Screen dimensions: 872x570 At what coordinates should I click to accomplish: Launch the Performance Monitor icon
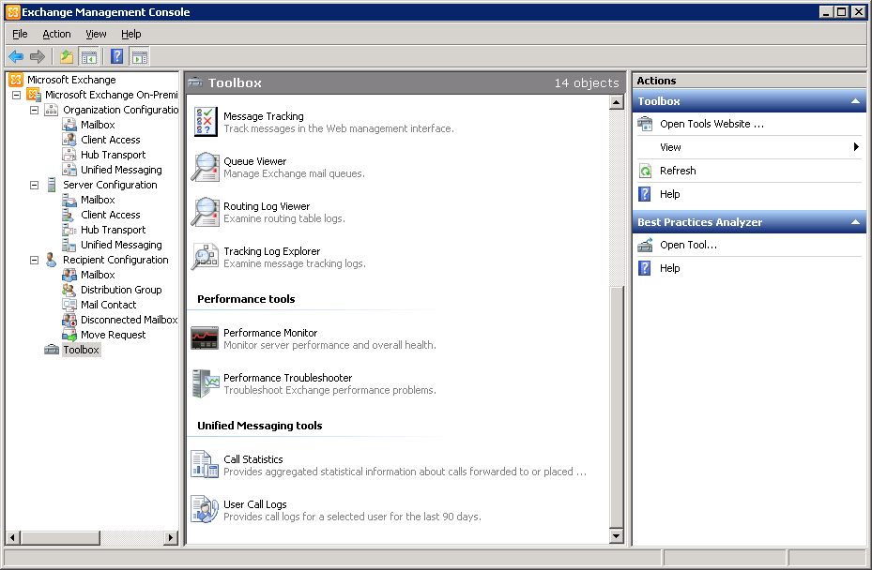point(205,338)
